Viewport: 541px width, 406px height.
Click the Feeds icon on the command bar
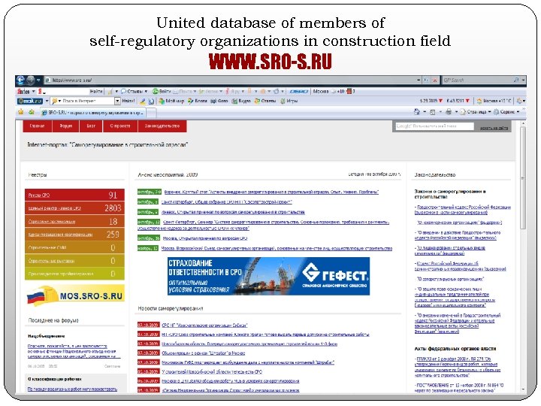coord(433,112)
